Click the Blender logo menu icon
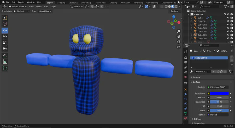Viewport: 235px width, 128px height. [x=3, y=2]
